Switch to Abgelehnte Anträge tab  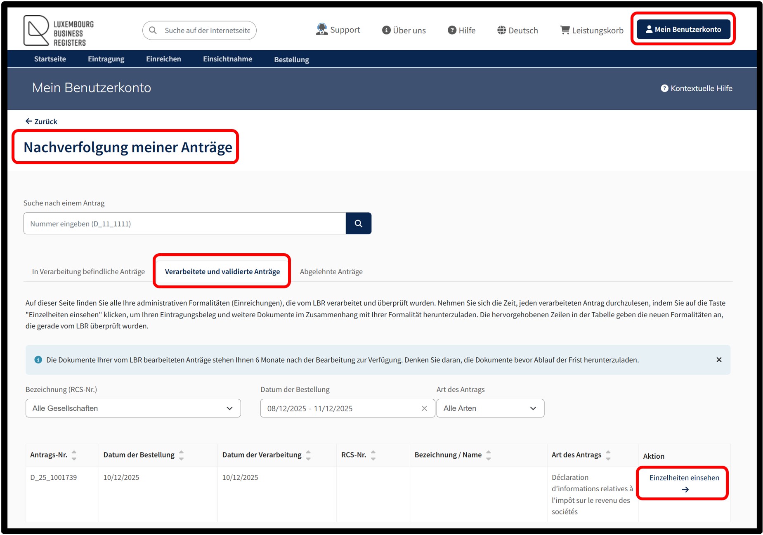331,271
